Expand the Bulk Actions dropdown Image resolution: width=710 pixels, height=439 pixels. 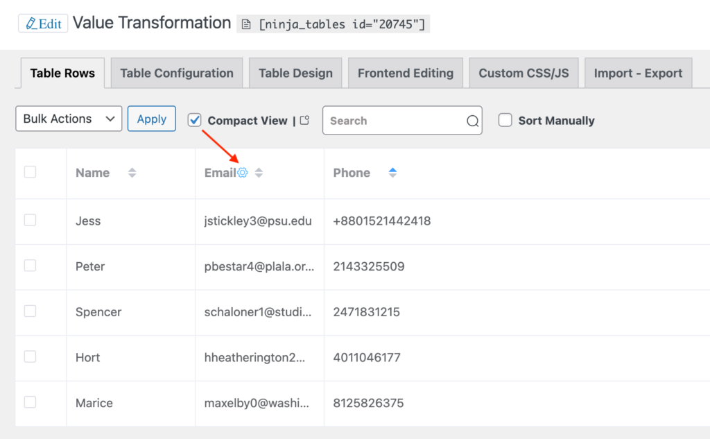pyautogui.click(x=69, y=119)
